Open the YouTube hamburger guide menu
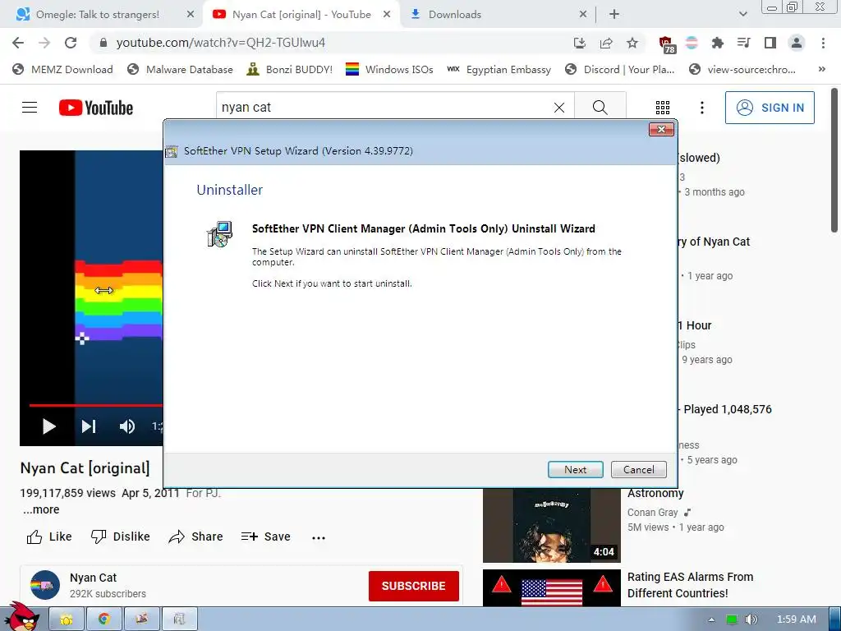Screen dimensions: 841x631 point(30,108)
